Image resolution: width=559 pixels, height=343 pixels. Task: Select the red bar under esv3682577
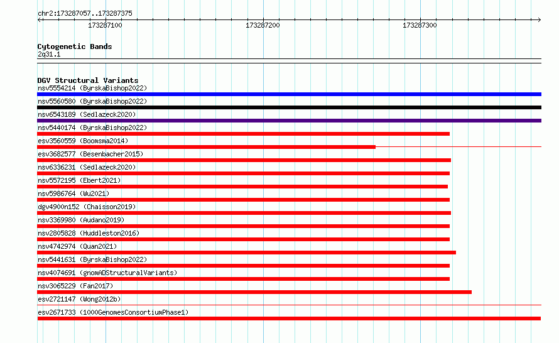pyautogui.click(x=244, y=160)
